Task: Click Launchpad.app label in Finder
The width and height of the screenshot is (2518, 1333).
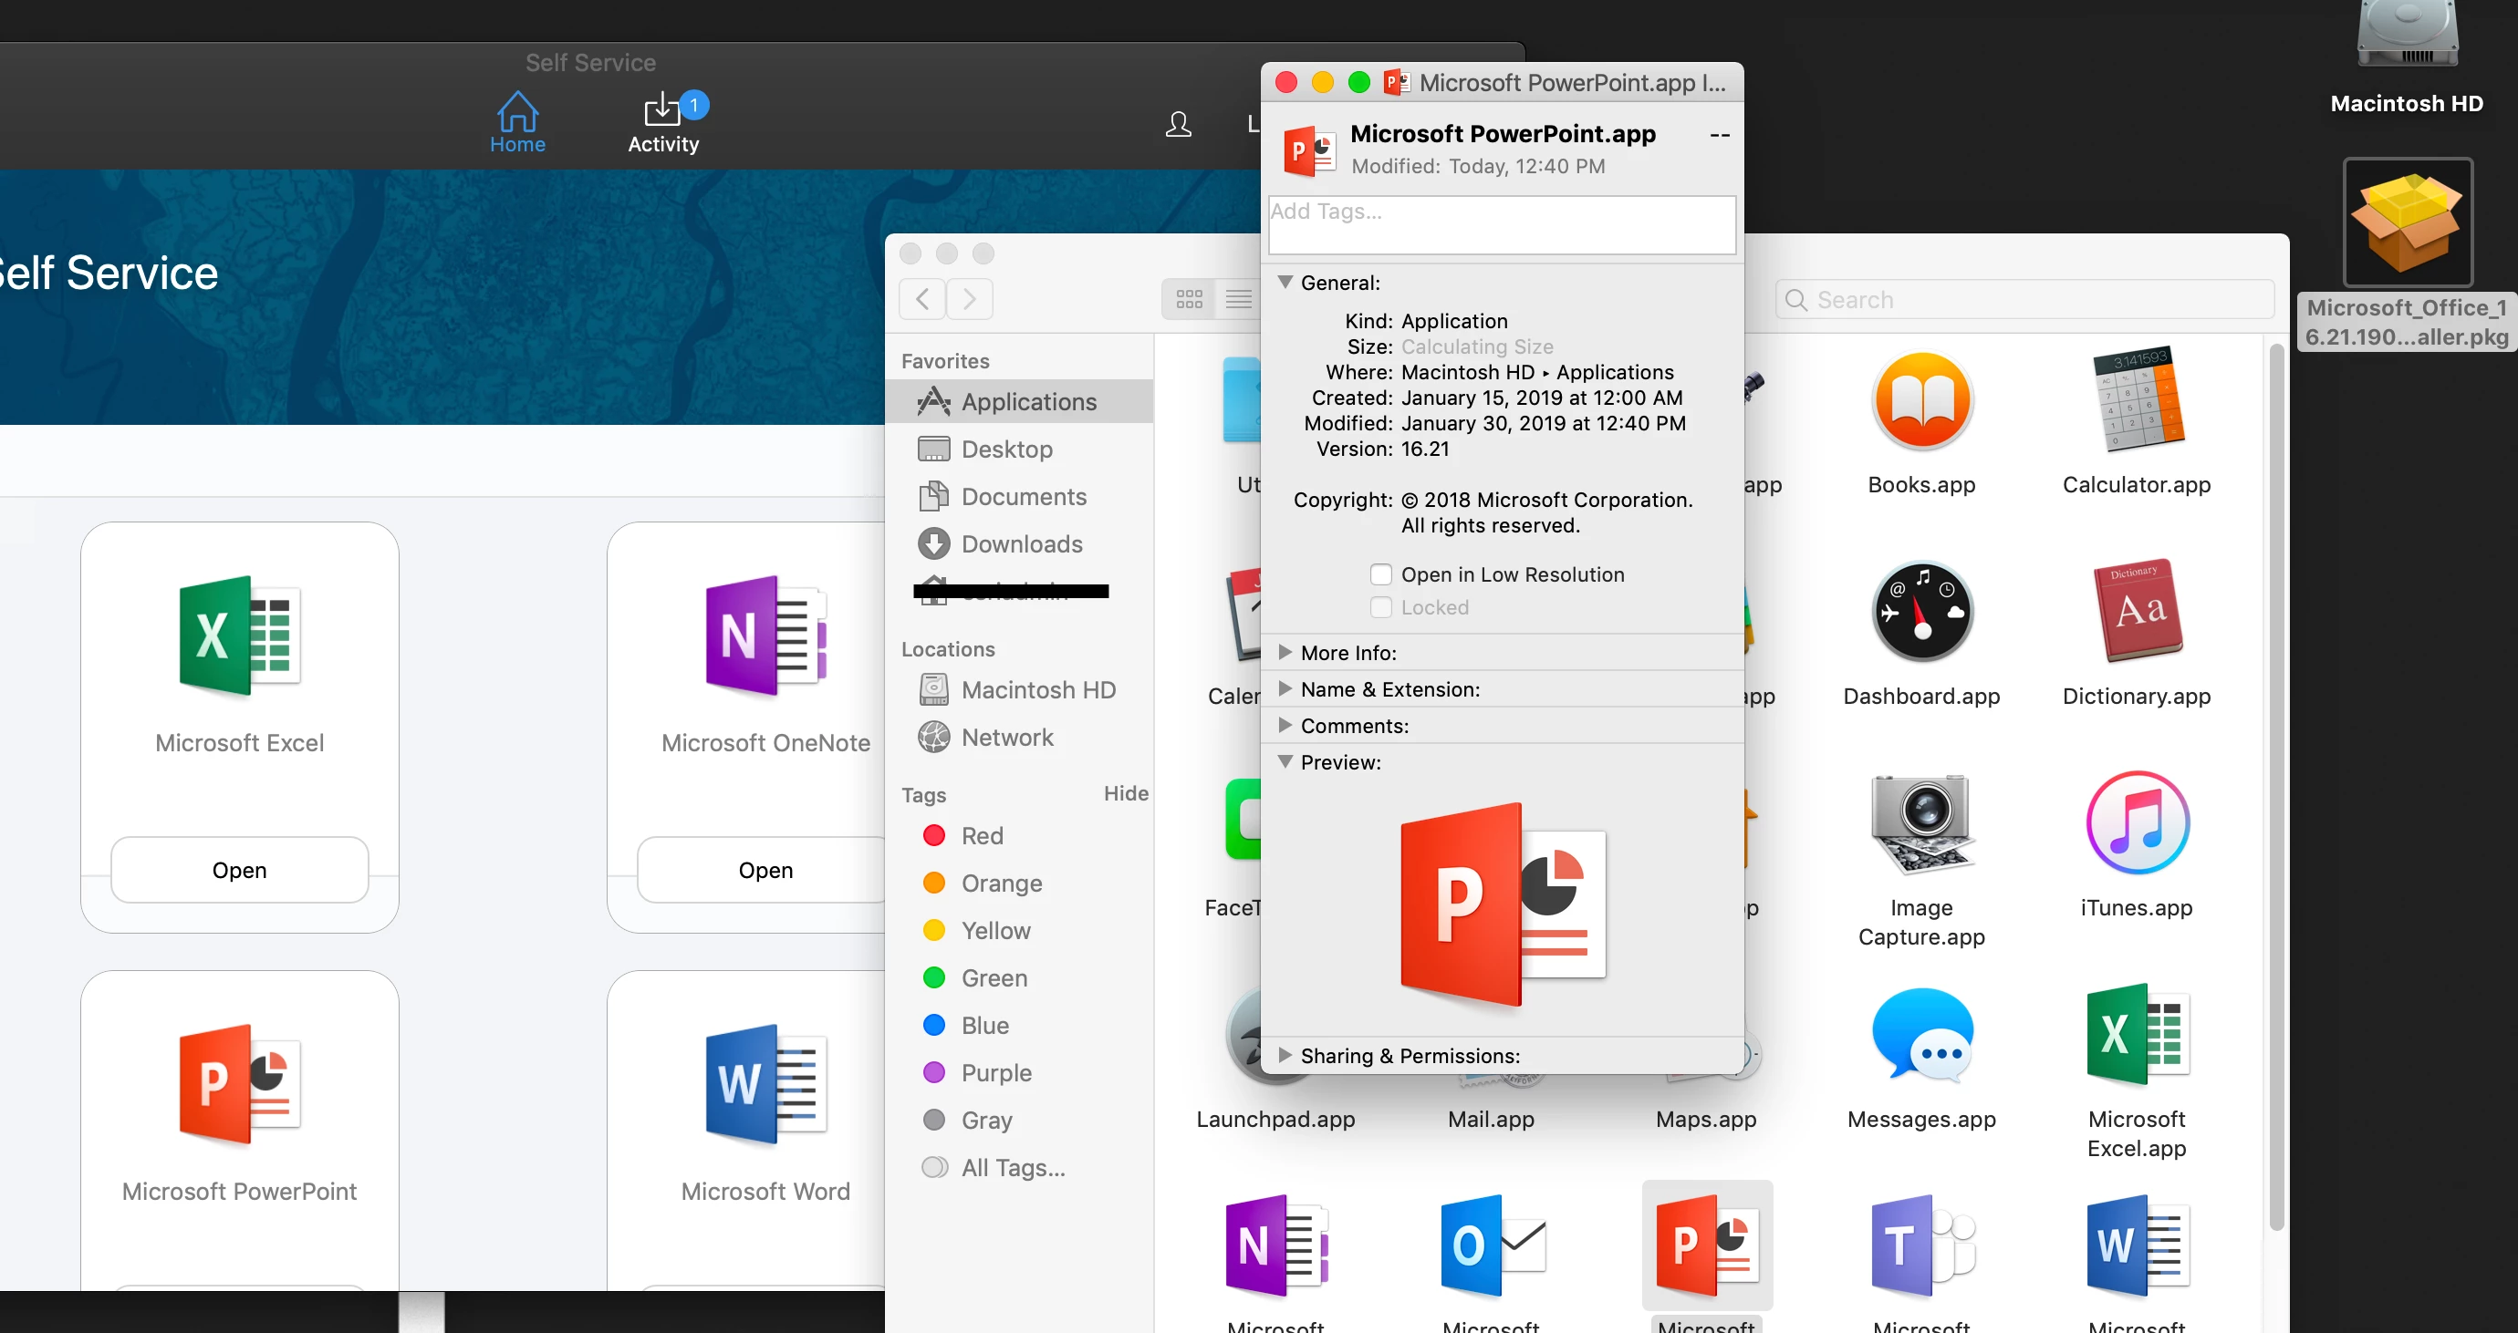Action: coord(1275,1119)
